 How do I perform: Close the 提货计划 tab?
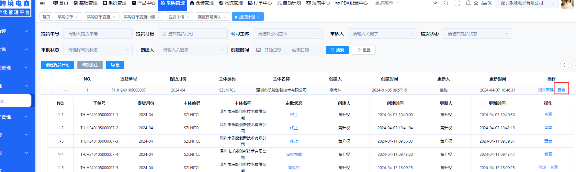click(x=258, y=17)
